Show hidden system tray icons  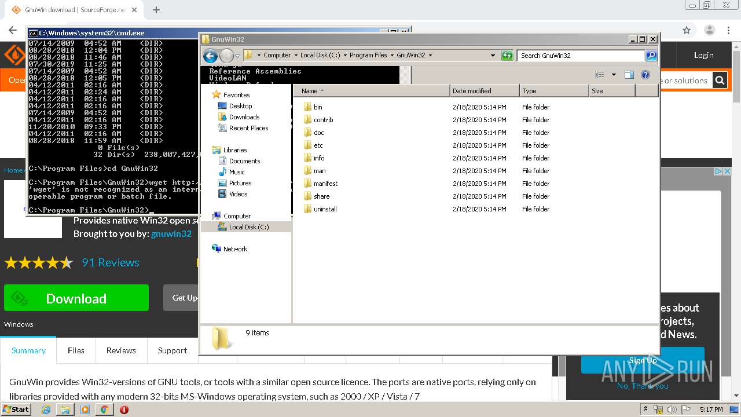tap(645, 409)
